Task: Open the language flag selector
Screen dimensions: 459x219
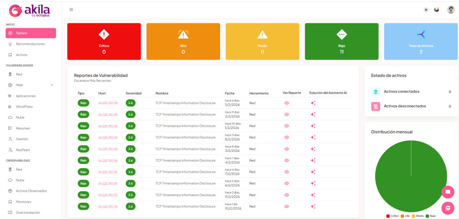Action: [437, 10]
